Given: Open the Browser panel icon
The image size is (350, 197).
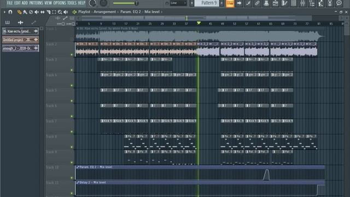Looking at the screenshot, I should [312, 3].
